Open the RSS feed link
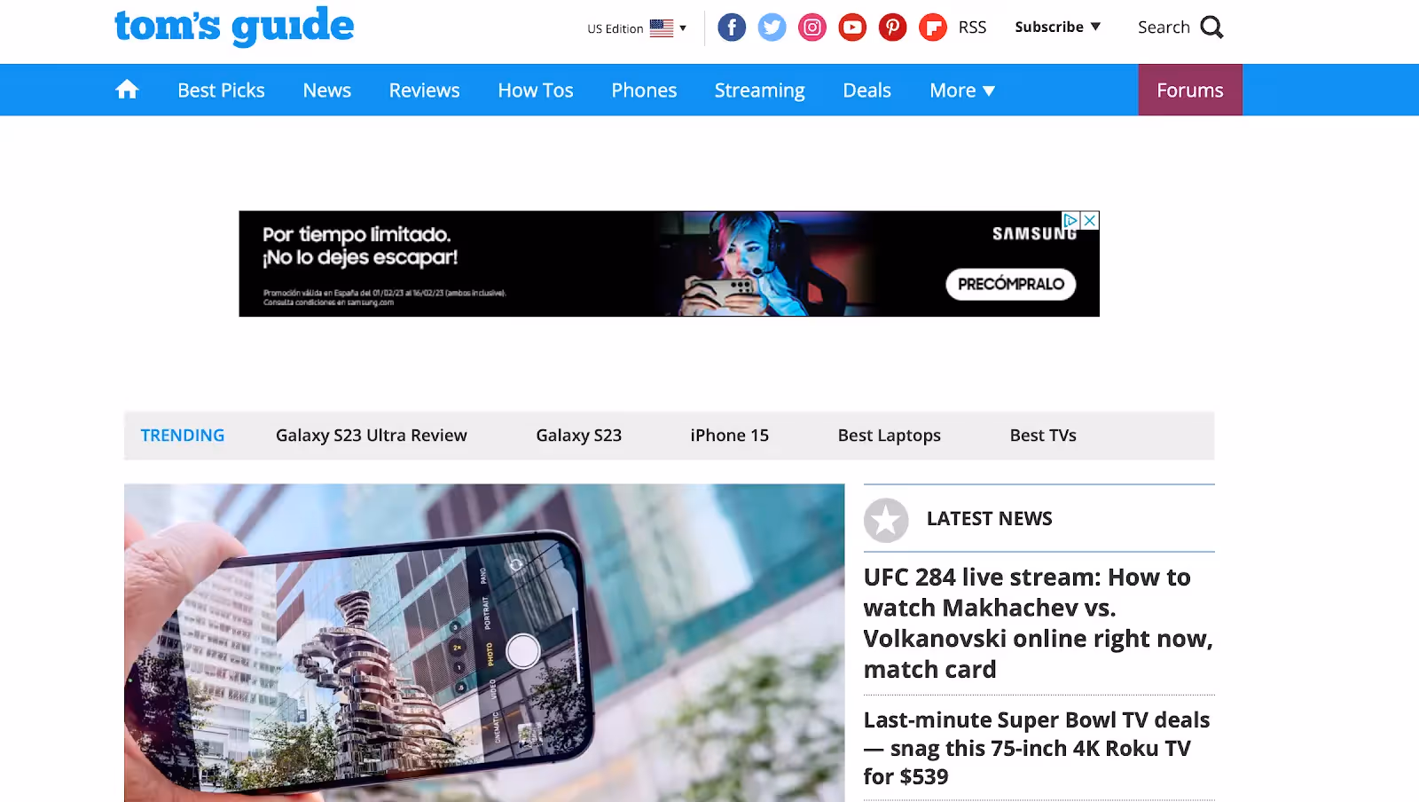This screenshot has height=802, width=1419. tap(972, 28)
